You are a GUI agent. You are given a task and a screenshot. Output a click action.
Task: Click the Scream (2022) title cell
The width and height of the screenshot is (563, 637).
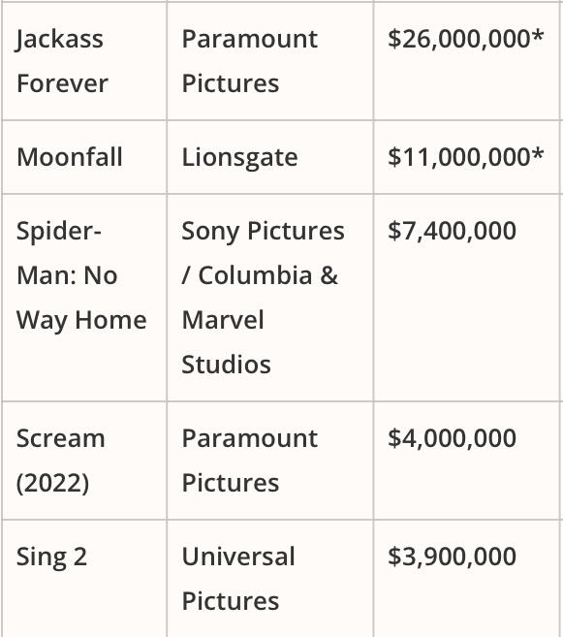pos(84,461)
